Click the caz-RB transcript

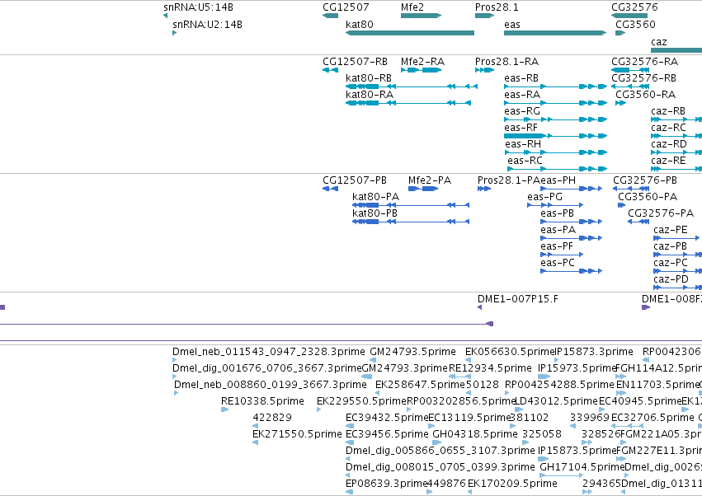point(676,119)
